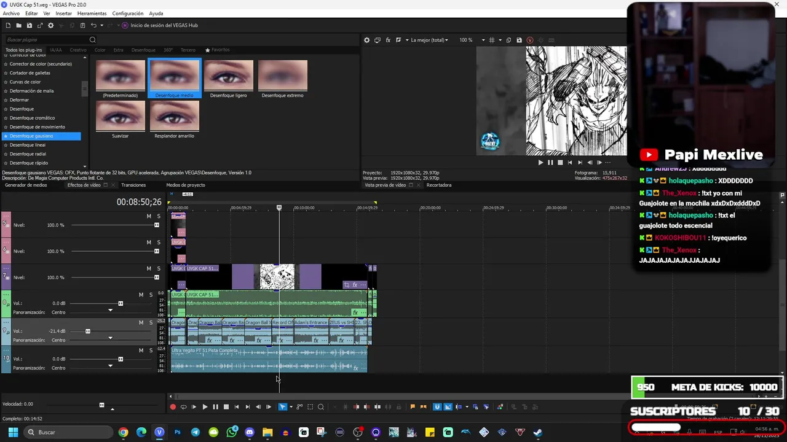Open Panoramización dropdown on track 8

[x=110, y=311]
